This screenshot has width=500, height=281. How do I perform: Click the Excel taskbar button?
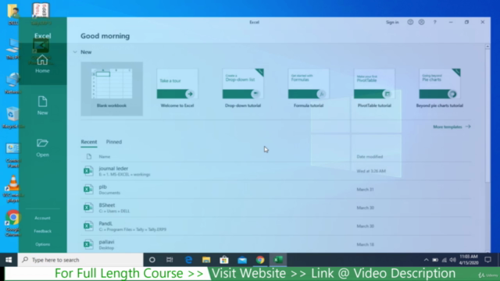(x=278, y=260)
